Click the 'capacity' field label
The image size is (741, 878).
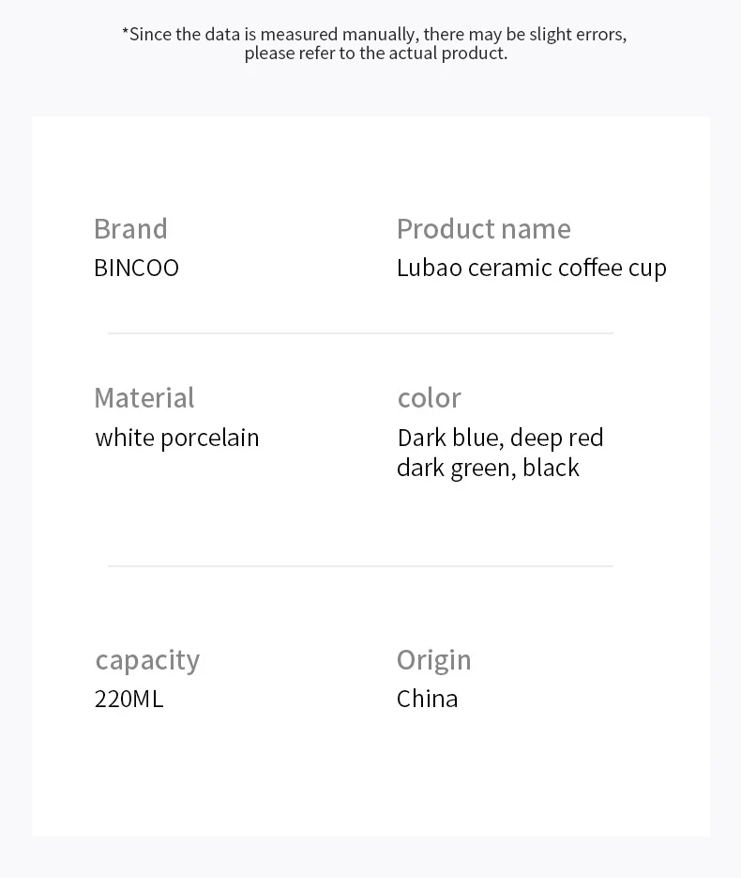point(147,660)
